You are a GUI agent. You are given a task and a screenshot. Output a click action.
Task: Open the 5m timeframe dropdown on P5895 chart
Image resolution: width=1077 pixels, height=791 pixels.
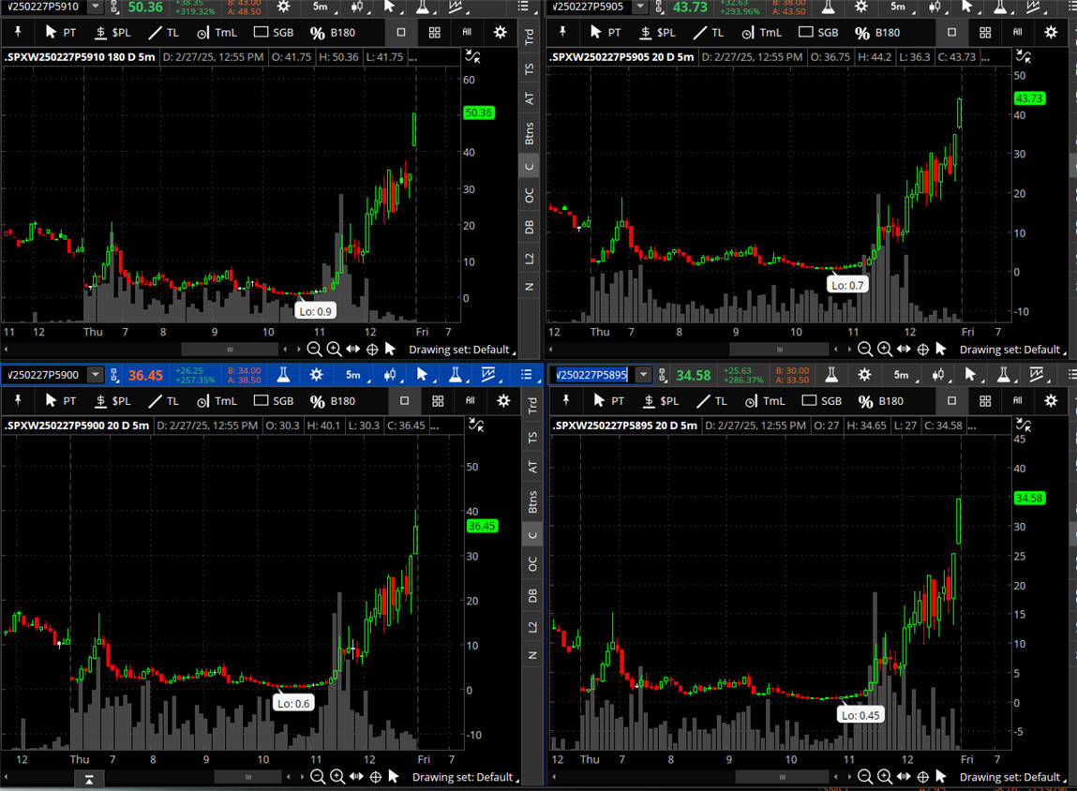[901, 375]
